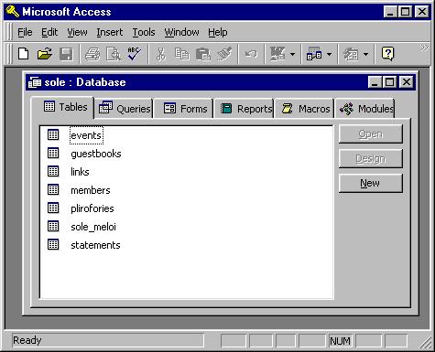
Task: Click the New Object toolbar icon
Action: (x=351, y=54)
